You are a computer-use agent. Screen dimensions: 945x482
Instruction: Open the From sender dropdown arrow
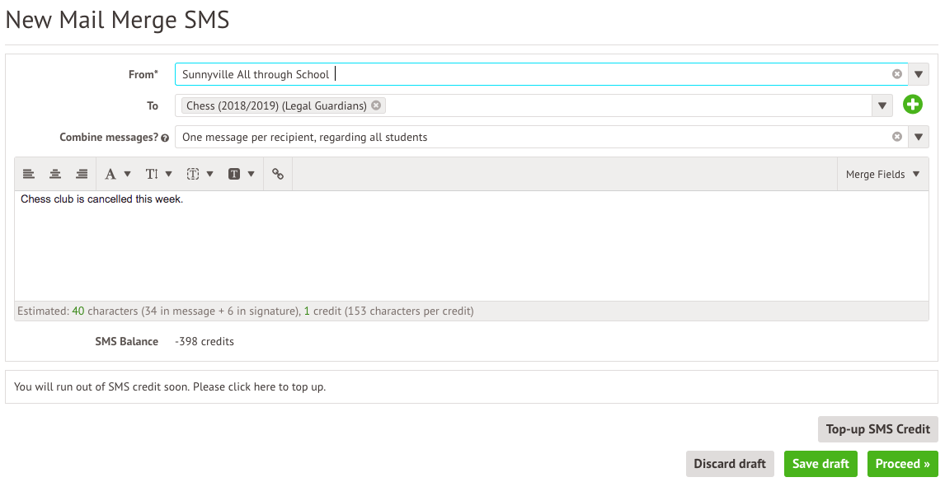pyautogui.click(x=919, y=74)
